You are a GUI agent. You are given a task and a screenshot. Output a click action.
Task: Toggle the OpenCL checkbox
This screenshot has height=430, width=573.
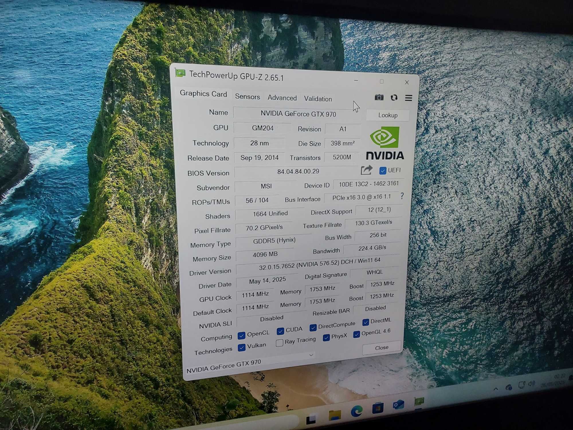click(242, 335)
